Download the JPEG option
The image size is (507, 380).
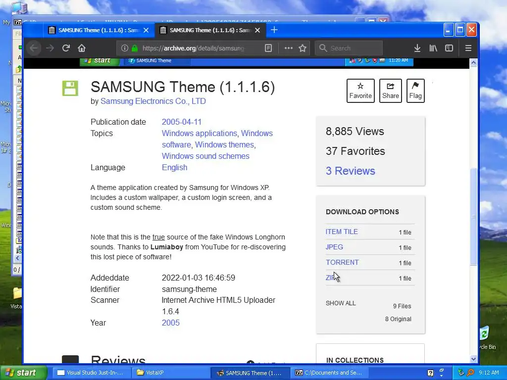tap(334, 247)
